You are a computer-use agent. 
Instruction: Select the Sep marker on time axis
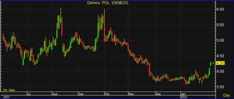[81, 94]
